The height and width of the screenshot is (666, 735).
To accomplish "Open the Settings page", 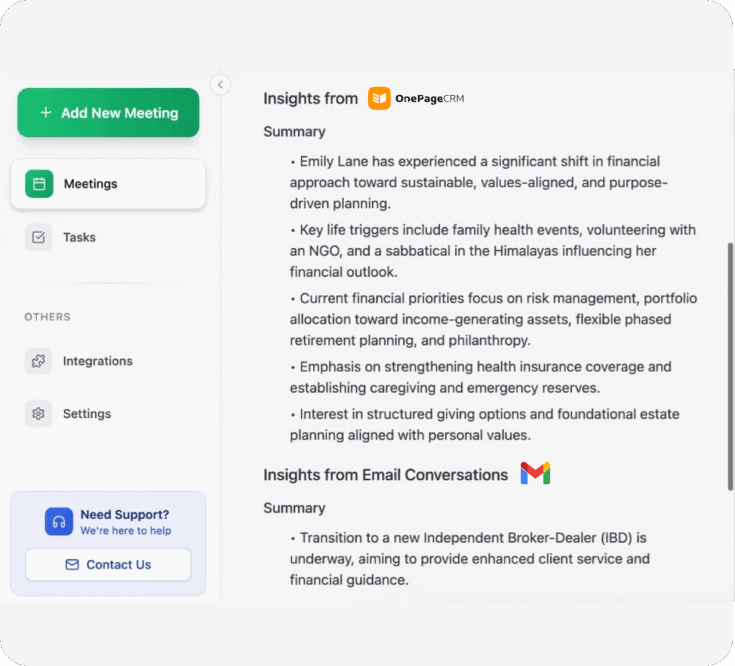I will click(x=87, y=414).
